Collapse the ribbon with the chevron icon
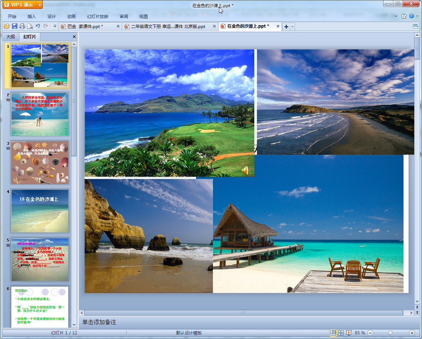The width and height of the screenshot is (422, 339). [396, 16]
